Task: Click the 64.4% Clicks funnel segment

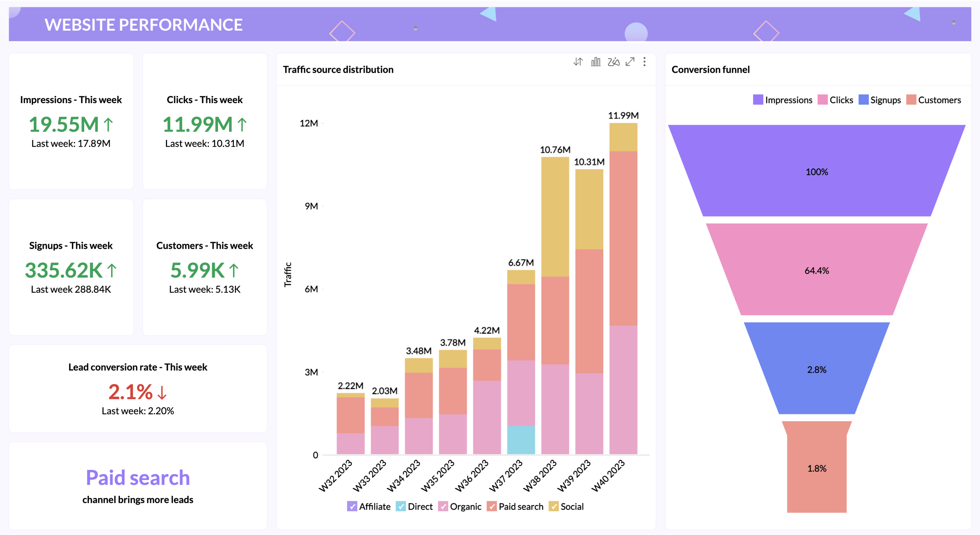Action: point(816,270)
